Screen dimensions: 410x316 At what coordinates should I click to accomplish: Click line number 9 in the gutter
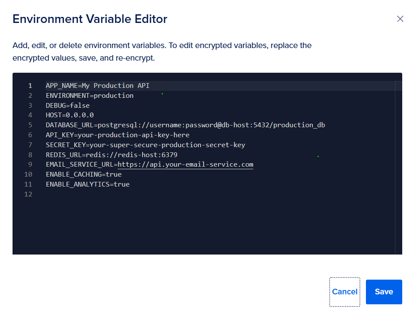click(x=30, y=164)
